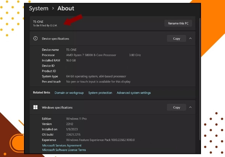Click the Processor label
This screenshot has height=157, width=225.
pyautogui.click(x=48, y=55)
